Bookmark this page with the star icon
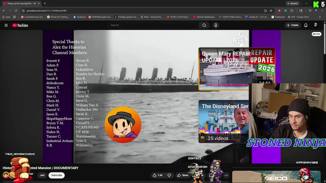 click(x=271, y=11)
